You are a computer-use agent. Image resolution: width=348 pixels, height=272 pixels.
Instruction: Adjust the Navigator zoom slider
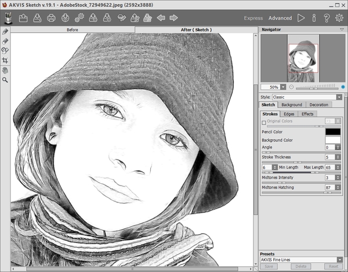tap(317, 89)
